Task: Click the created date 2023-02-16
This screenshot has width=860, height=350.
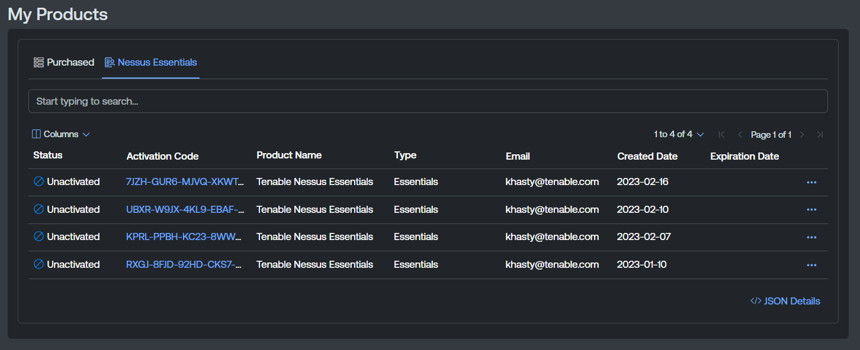Action: [643, 182]
